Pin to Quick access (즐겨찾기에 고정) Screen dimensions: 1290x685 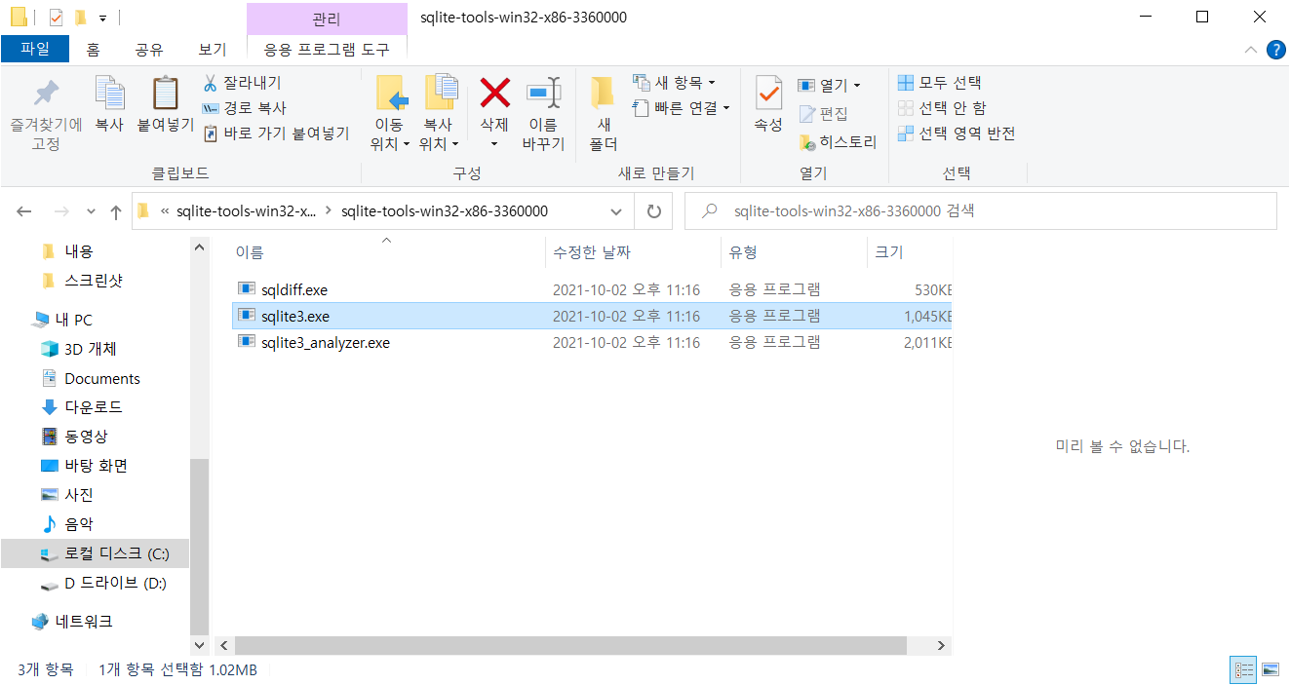(46, 114)
